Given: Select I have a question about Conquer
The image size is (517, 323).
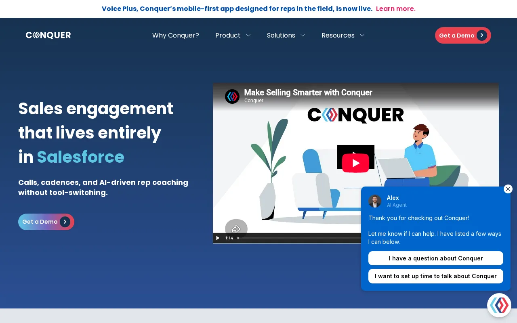Looking at the screenshot, I should coord(436,258).
